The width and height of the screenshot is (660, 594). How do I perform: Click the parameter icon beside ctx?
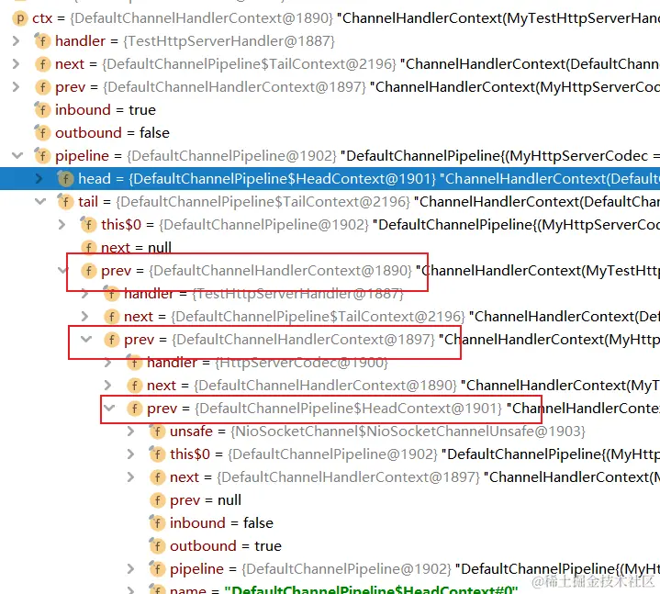(19, 18)
